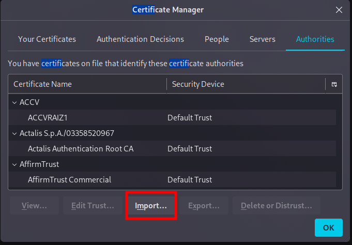Select the Servers tab
Viewport: 352px width, 245px height.
point(262,39)
